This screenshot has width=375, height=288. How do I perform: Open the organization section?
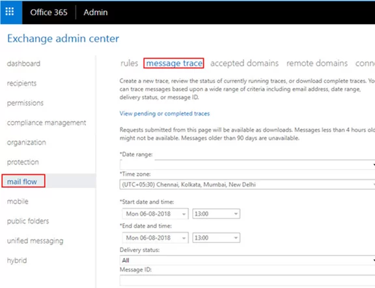27,142
